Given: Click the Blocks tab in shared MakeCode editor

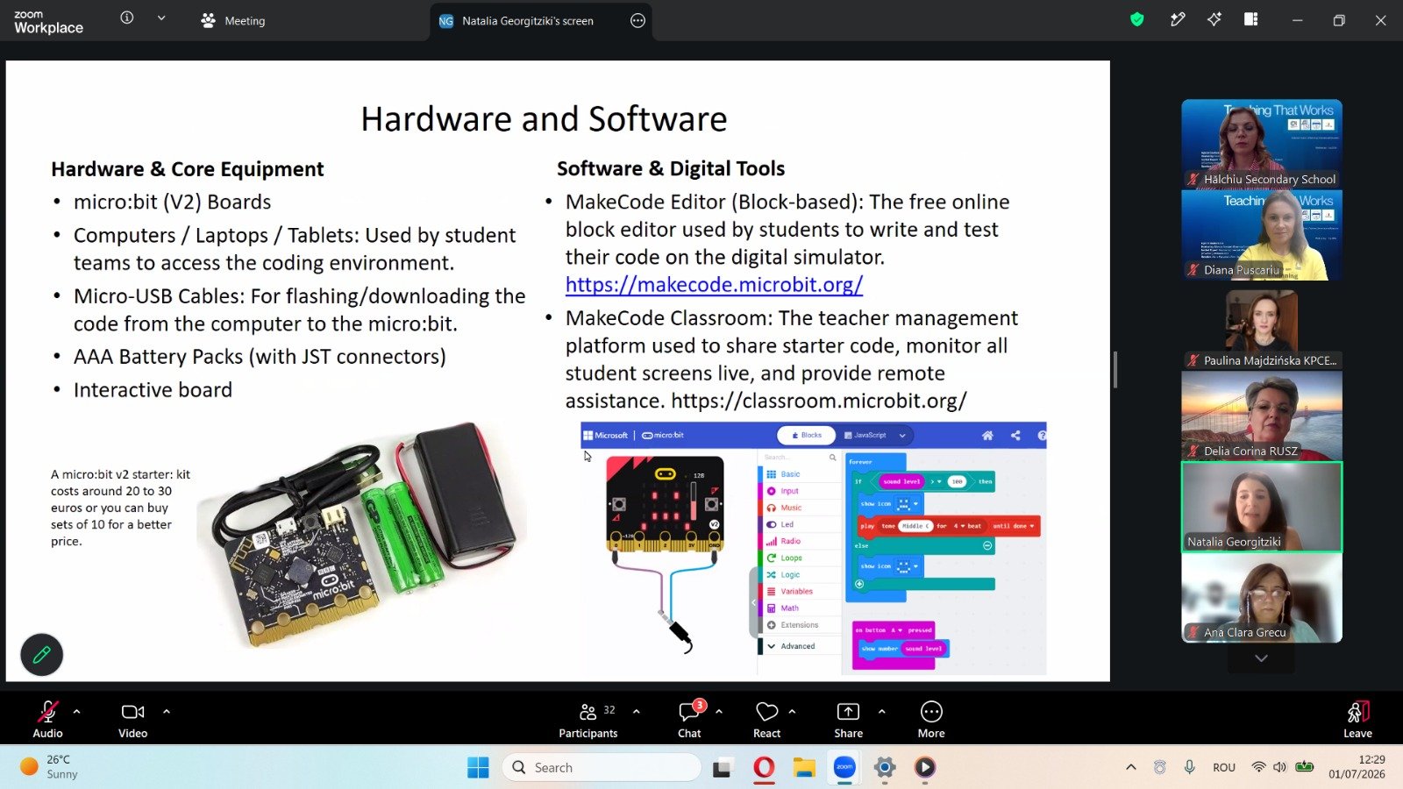Looking at the screenshot, I should point(807,435).
